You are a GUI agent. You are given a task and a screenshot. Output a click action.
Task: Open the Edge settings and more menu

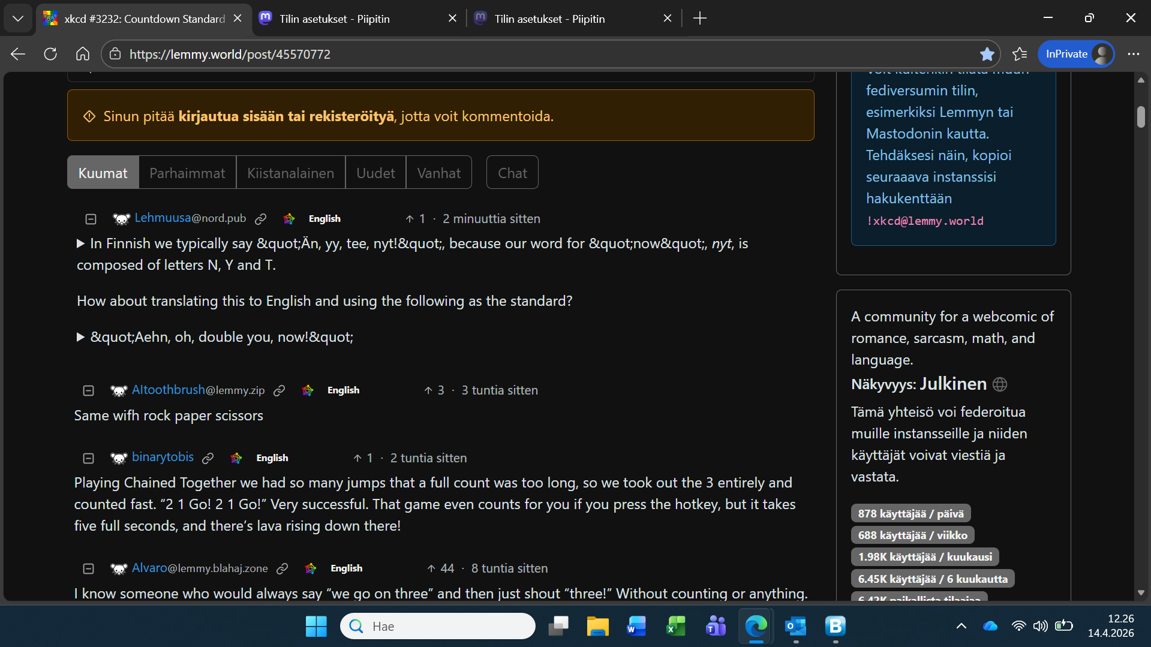[1133, 55]
